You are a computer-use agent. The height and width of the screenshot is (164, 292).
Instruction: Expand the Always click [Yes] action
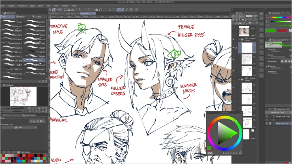pos(274,116)
